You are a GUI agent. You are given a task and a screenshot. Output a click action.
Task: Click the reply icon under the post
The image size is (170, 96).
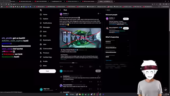click(61, 66)
